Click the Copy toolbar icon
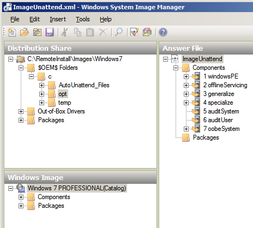Viewport: 253px width, 228px height. point(77,32)
